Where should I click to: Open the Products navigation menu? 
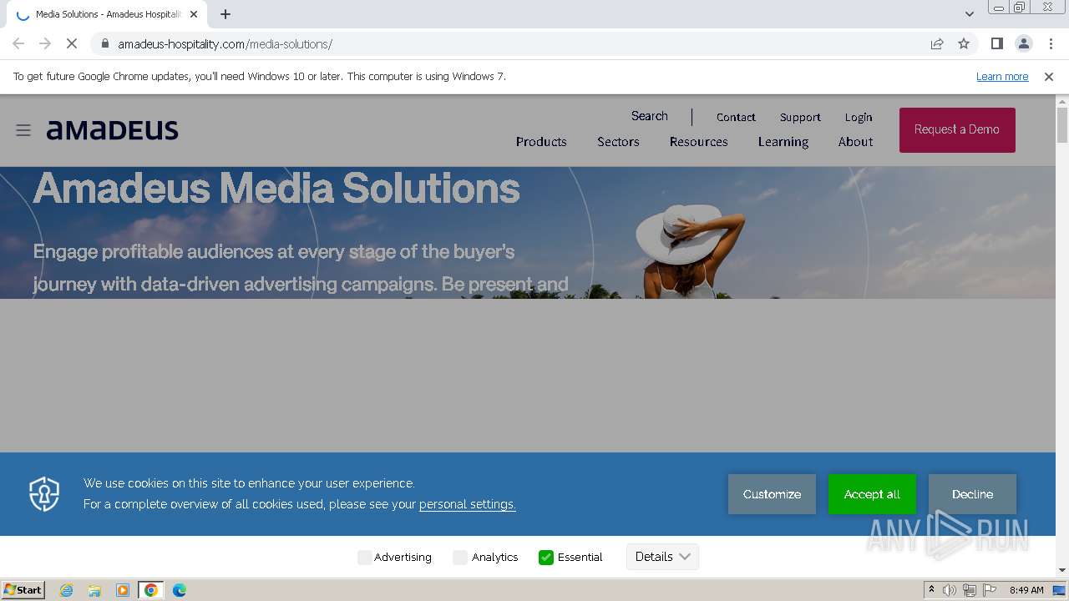tap(541, 142)
